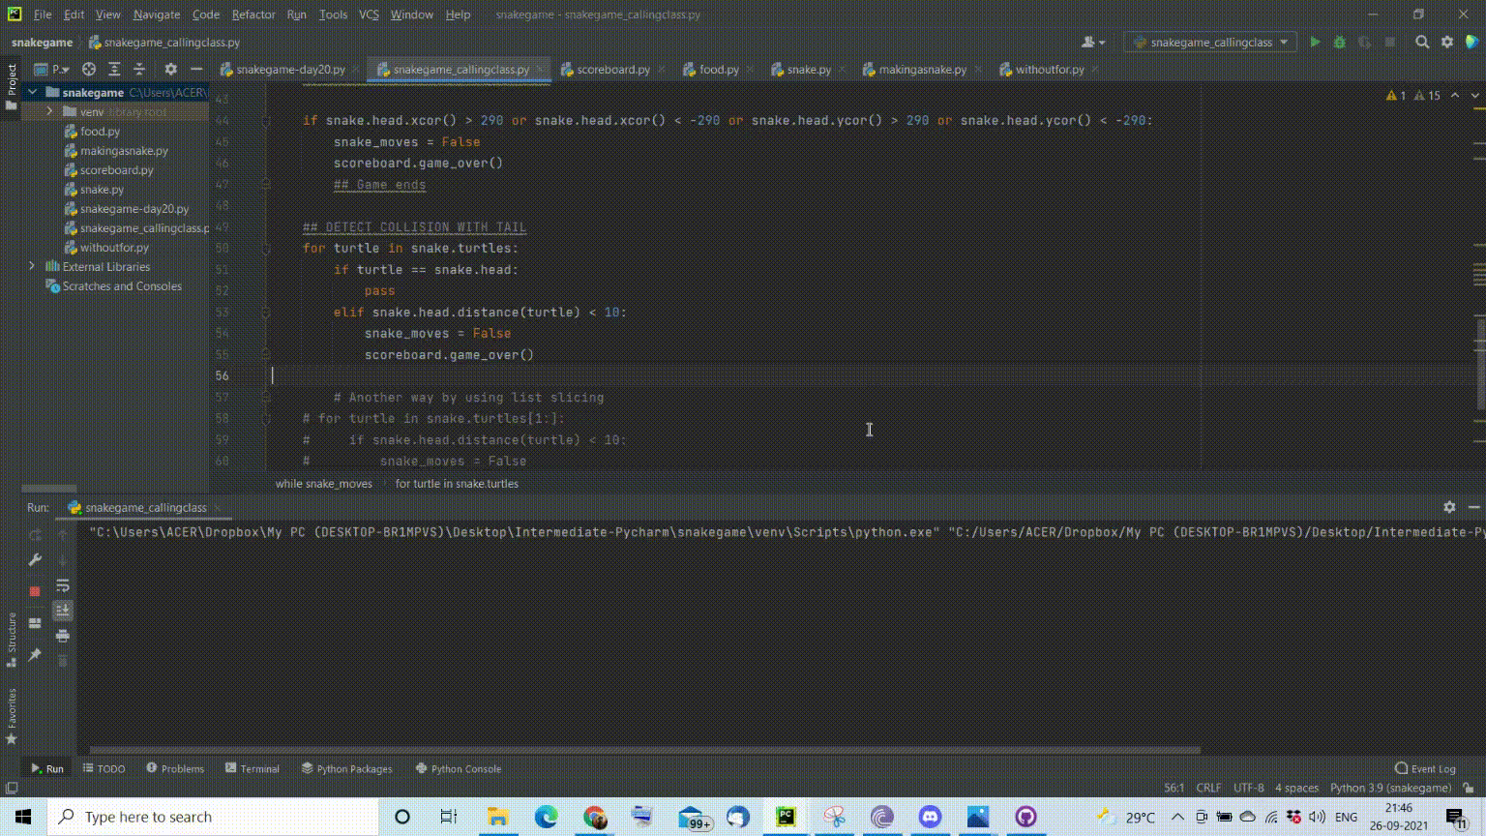Expand External Libraries node
This screenshot has width=1486, height=836.
[x=32, y=267]
